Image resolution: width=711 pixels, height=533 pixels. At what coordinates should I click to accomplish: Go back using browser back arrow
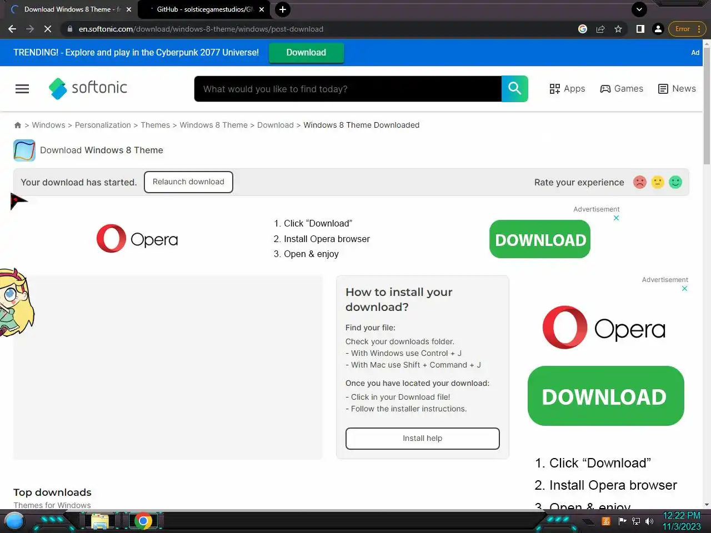[12, 29]
